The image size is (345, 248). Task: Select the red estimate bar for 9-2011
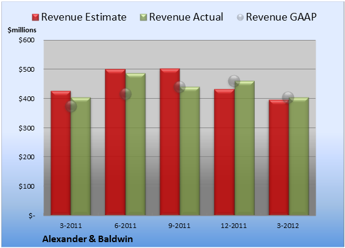[170, 142]
